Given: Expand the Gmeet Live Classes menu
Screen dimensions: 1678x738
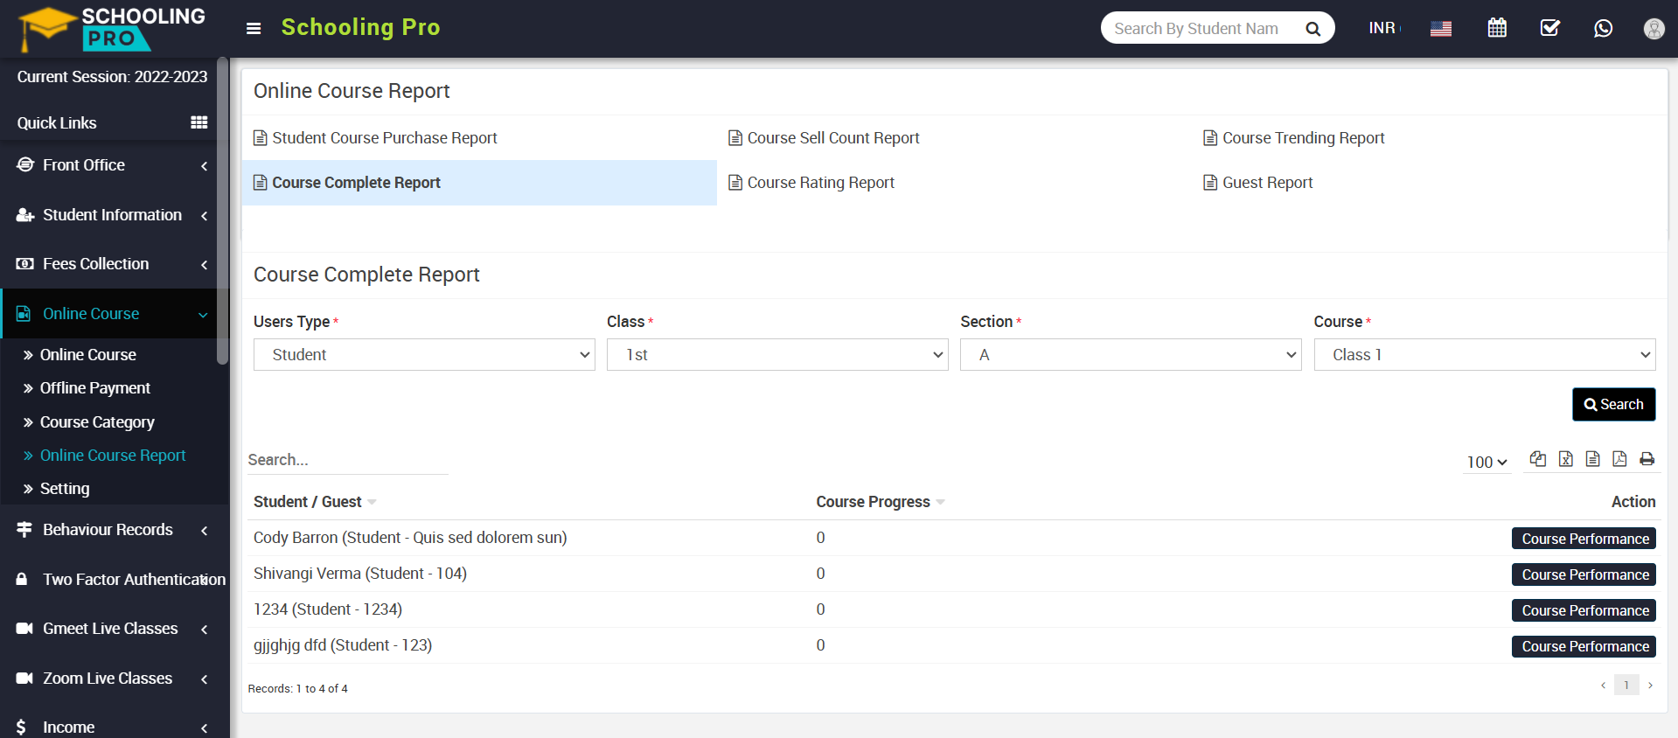Looking at the screenshot, I should pyautogui.click(x=114, y=629).
